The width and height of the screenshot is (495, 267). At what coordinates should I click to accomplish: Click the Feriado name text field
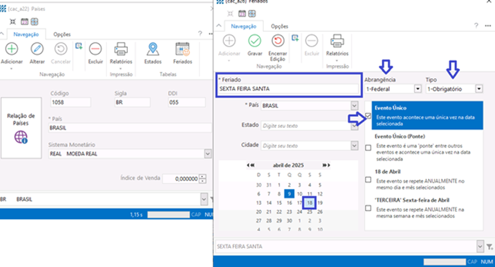[288, 89]
